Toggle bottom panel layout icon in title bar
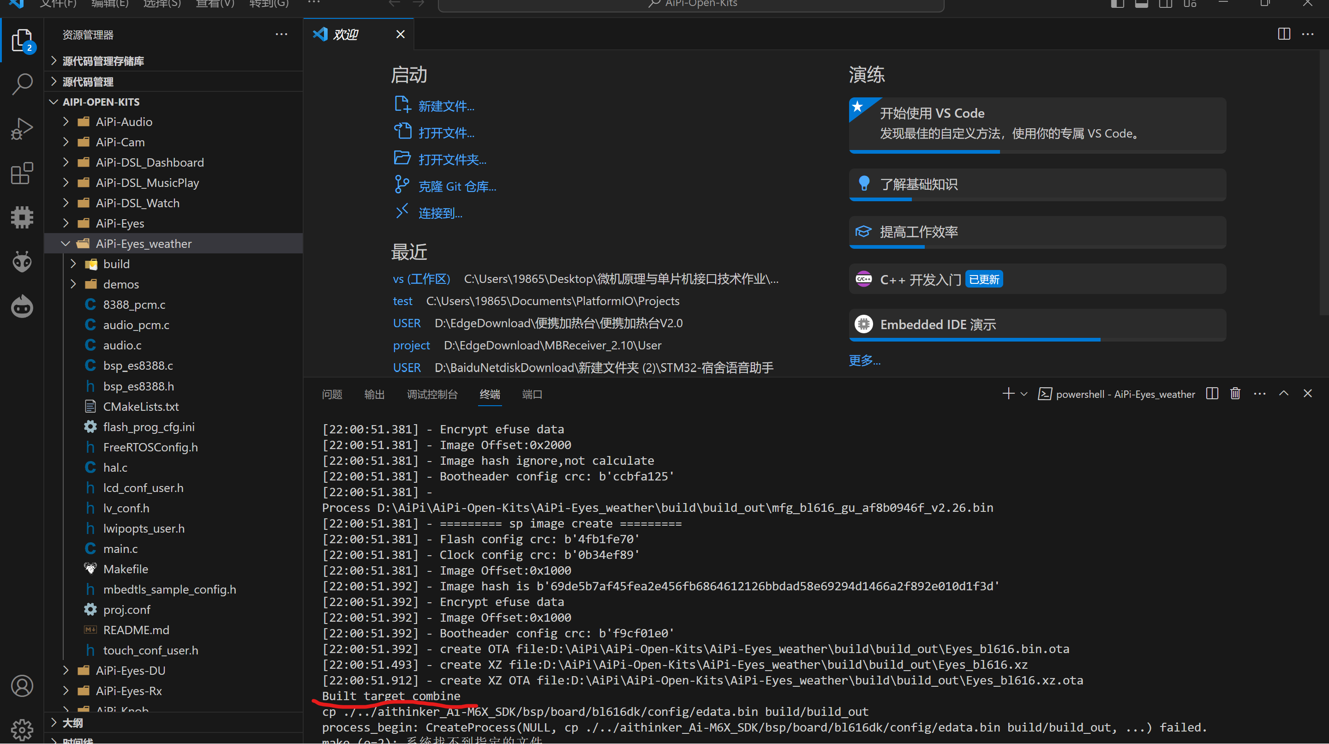 click(x=1141, y=4)
